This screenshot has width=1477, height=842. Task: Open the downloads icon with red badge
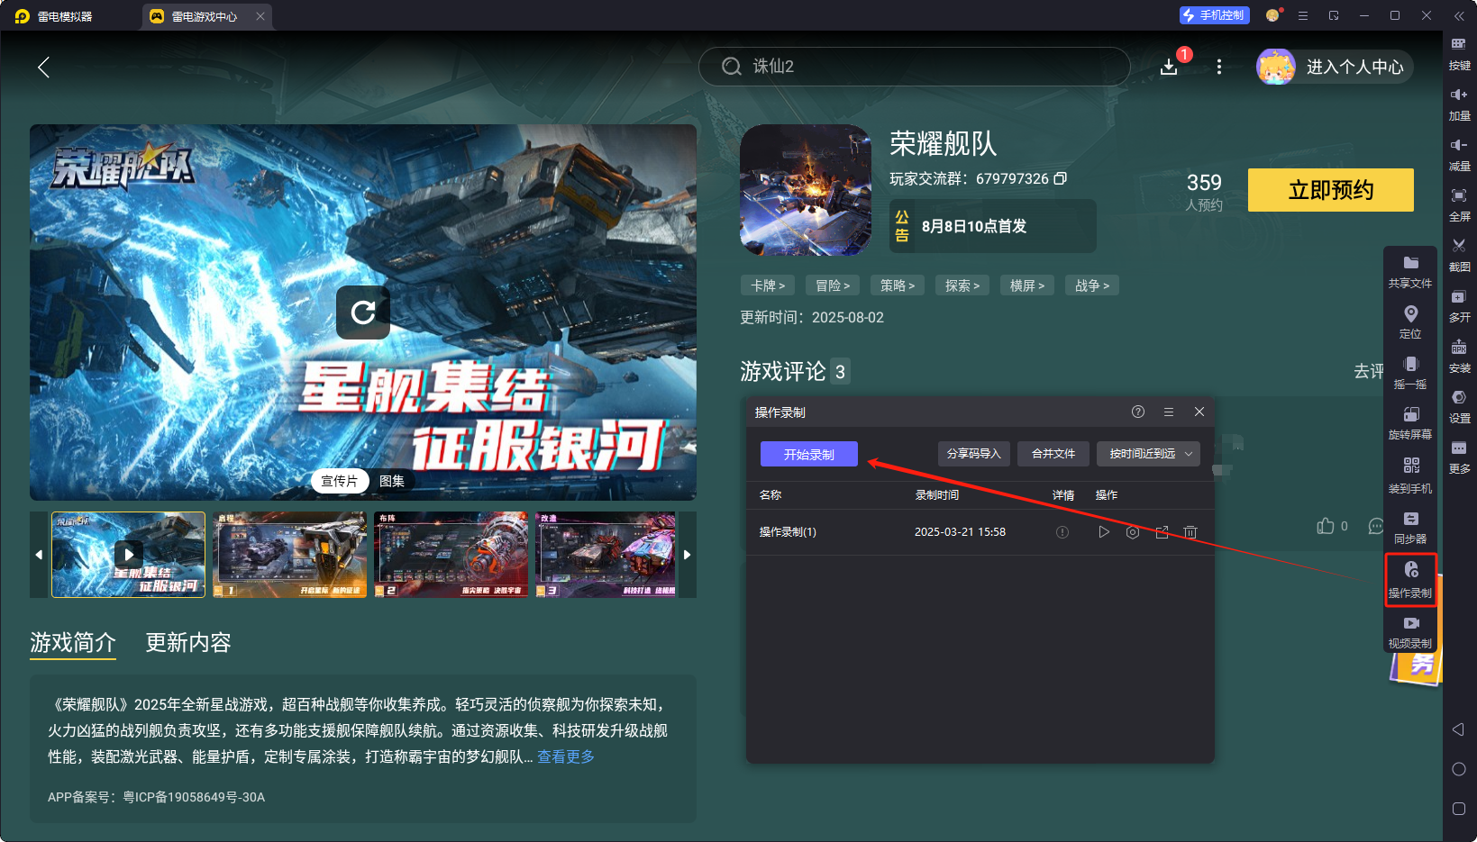[x=1169, y=67]
